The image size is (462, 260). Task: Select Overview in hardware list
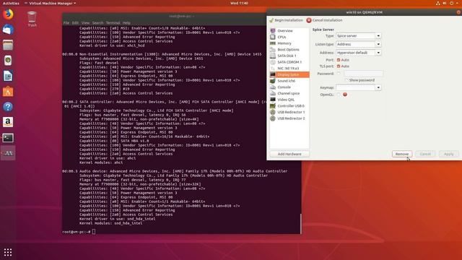(289, 30)
